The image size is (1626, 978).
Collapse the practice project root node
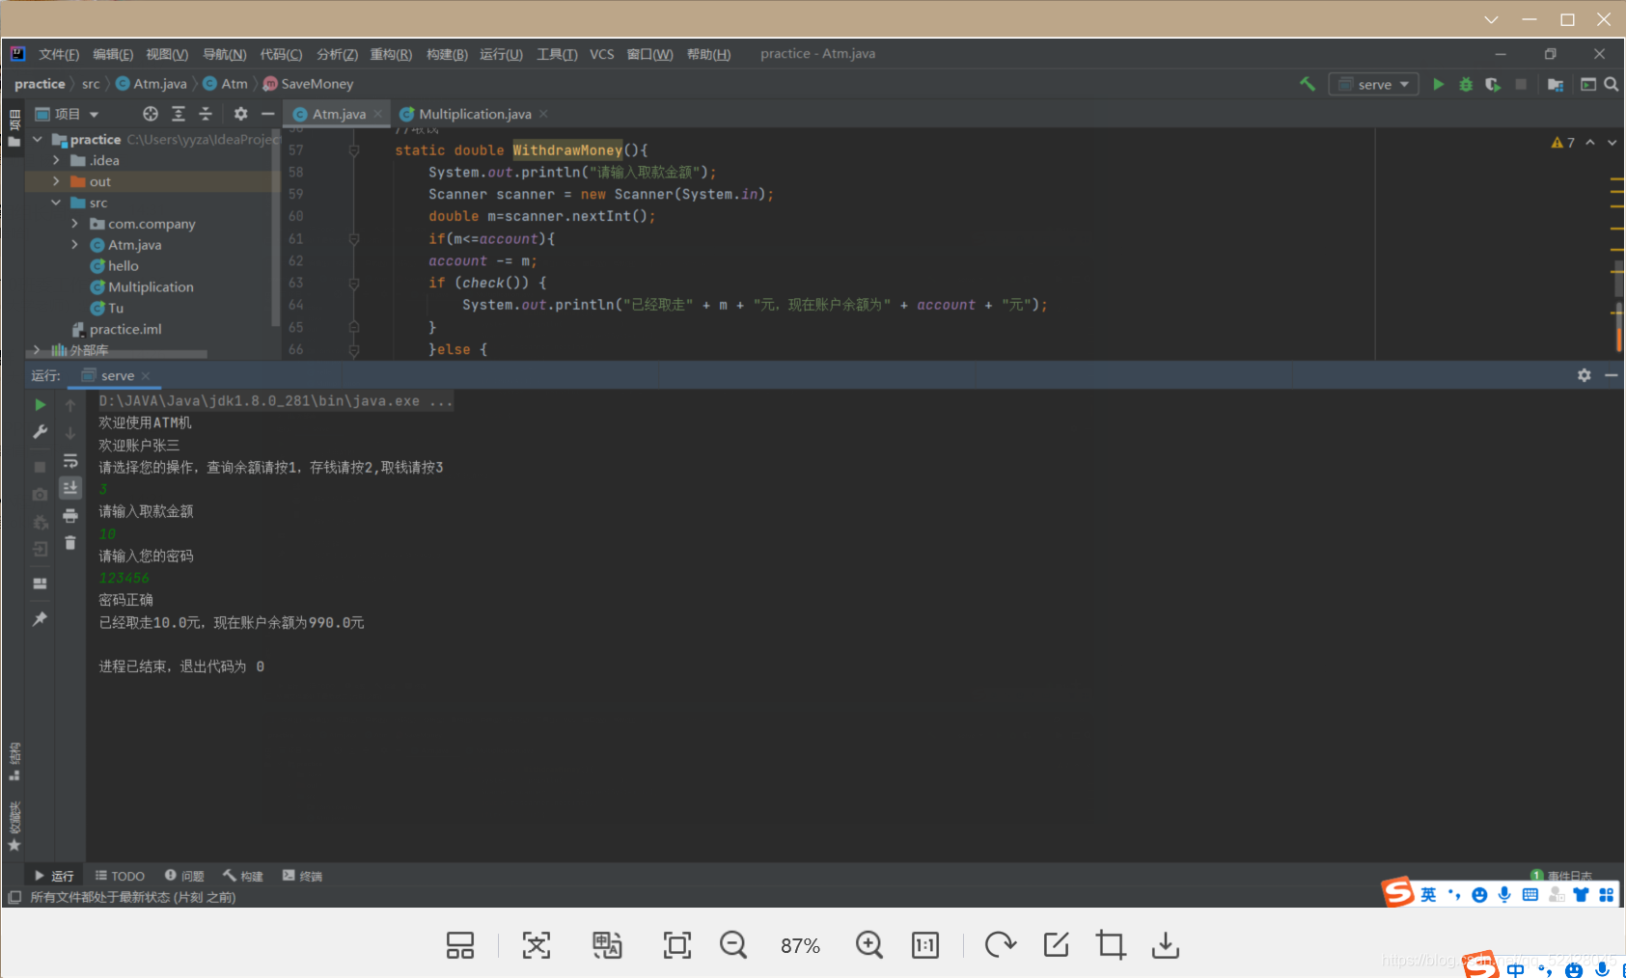point(38,140)
